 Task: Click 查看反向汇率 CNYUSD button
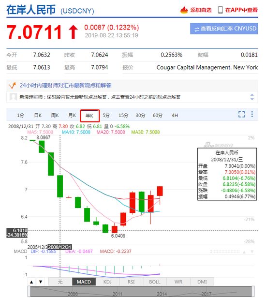tap(224, 29)
